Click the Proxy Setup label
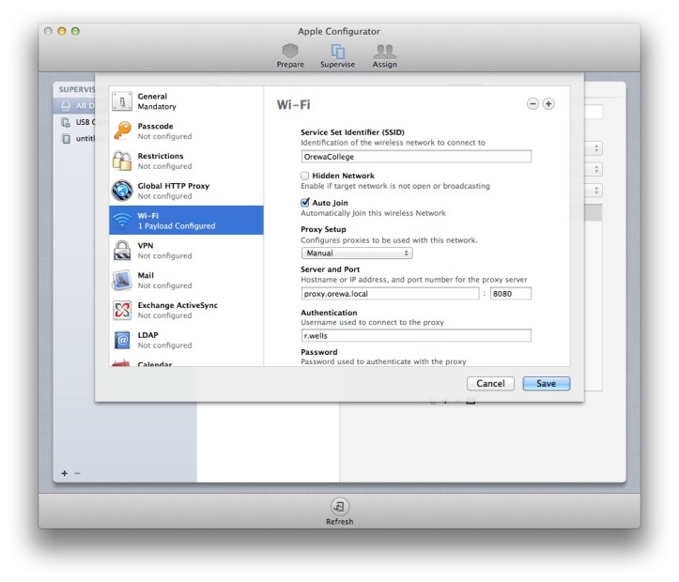Viewport: 679px width, 582px height. pyautogui.click(x=323, y=229)
